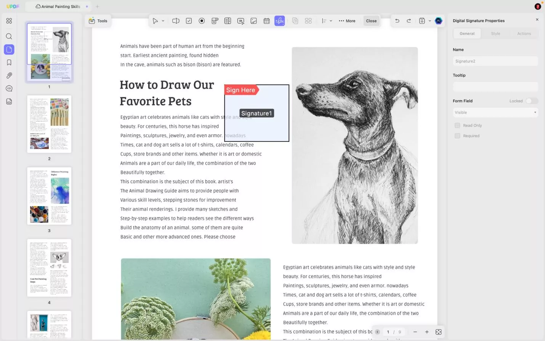Open the comments panel icon

[x=9, y=88]
